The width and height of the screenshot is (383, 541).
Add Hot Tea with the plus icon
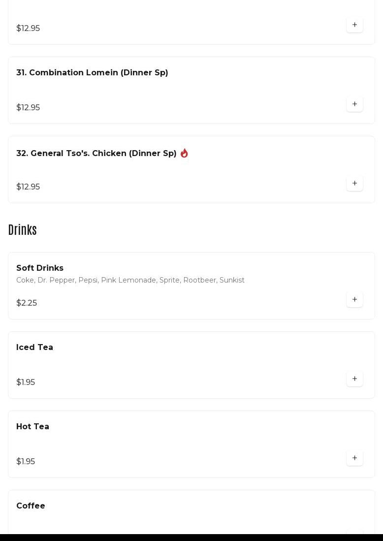(354, 458)
